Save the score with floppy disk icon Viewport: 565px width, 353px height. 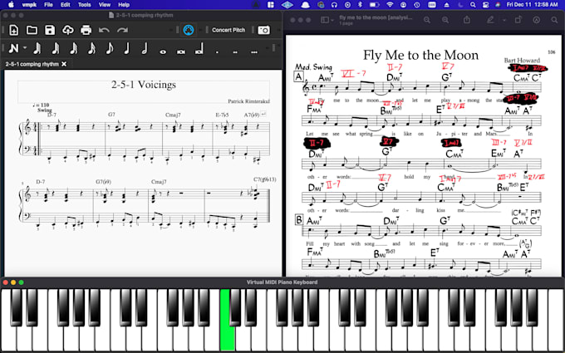(50, 30)
